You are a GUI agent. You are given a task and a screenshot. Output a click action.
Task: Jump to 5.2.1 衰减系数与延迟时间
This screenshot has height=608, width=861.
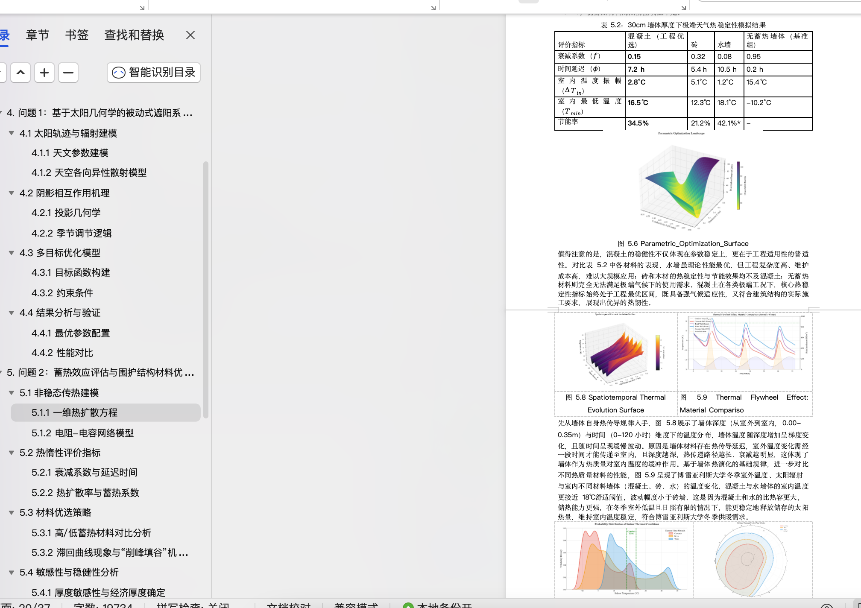(84, 472)
